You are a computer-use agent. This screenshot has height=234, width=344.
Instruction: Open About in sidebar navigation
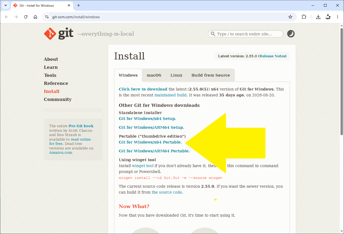pos(51,59)
